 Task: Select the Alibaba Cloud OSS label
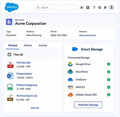click(x=86, y=95)
